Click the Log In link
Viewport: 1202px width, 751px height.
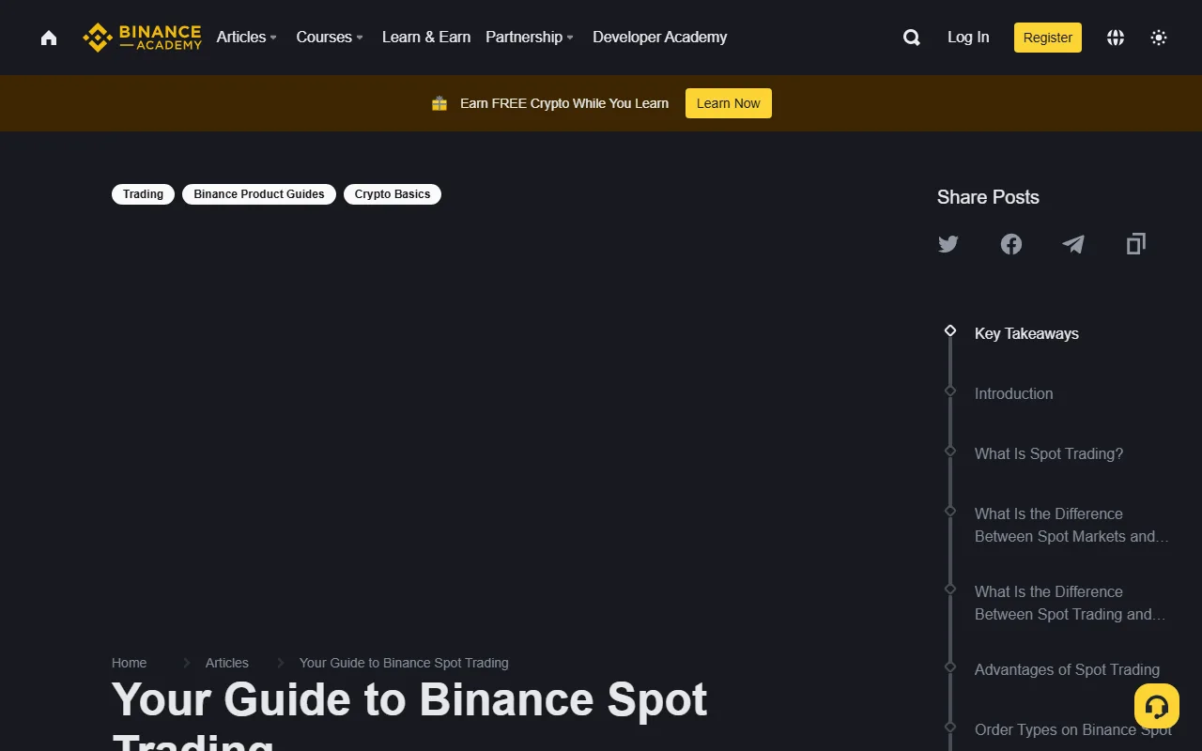(968, 38)
